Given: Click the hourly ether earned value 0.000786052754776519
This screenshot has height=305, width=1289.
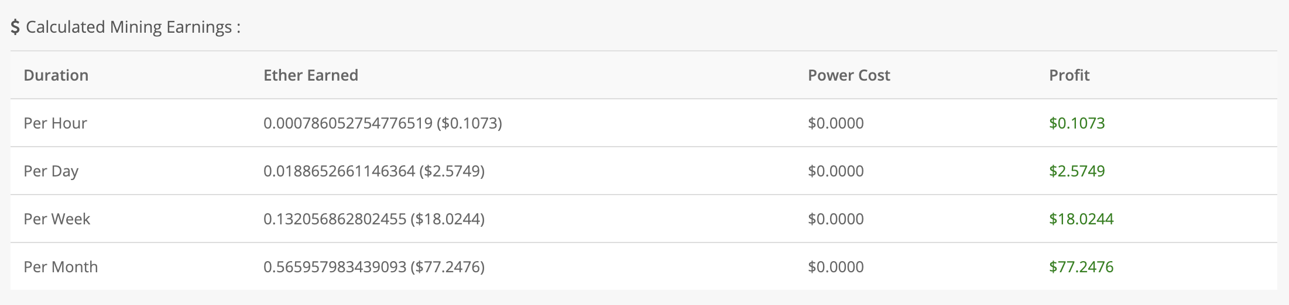Looking at the screenshot, I should pyautogui.click(x=348, y=123).
